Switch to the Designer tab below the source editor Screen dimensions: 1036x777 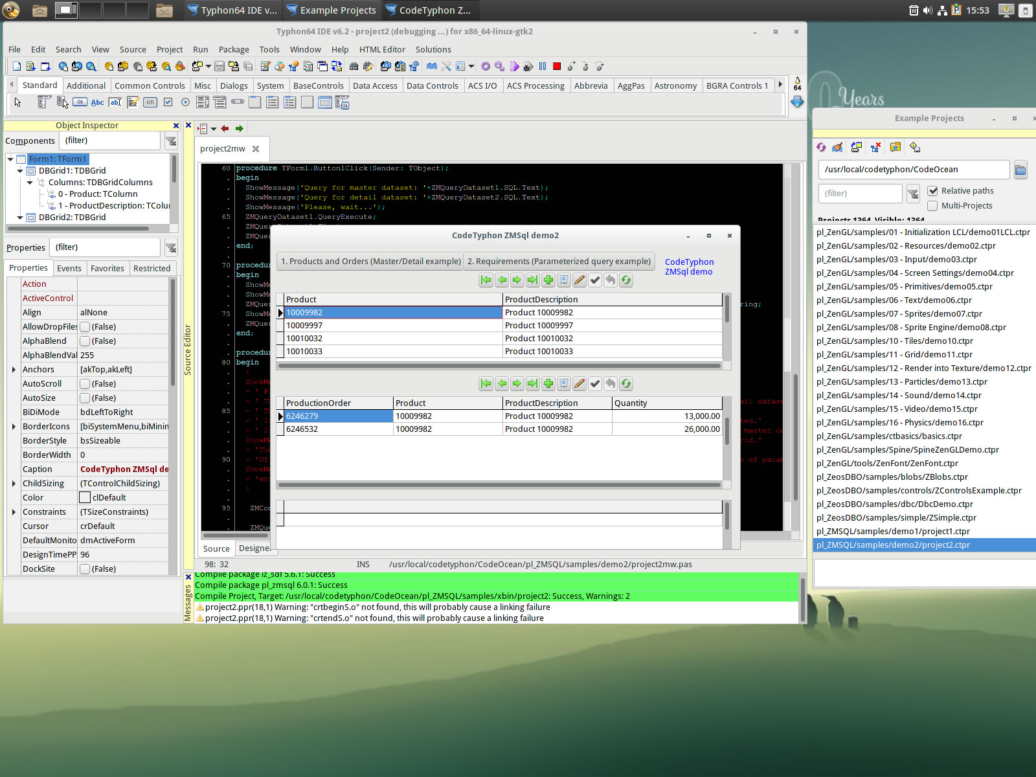point(254,548)
